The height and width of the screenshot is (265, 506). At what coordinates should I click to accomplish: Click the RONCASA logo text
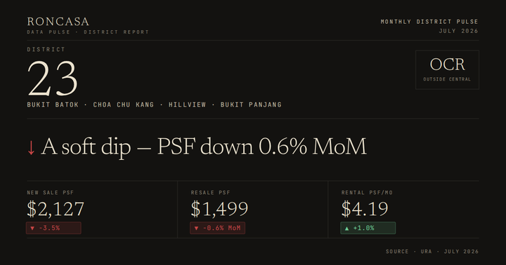(58, 22)
